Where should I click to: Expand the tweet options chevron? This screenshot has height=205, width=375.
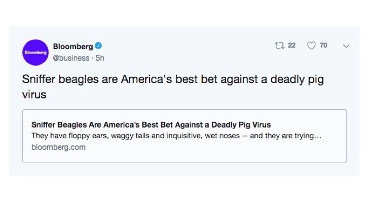[x=346, y=46]
